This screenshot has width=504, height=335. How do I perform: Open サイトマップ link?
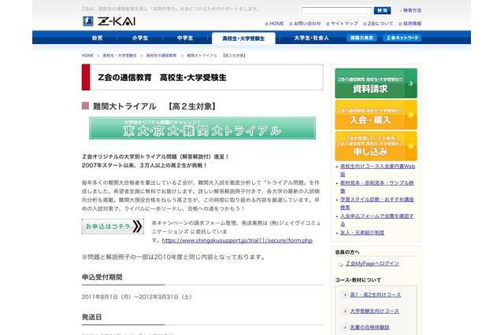click(344, 24)
